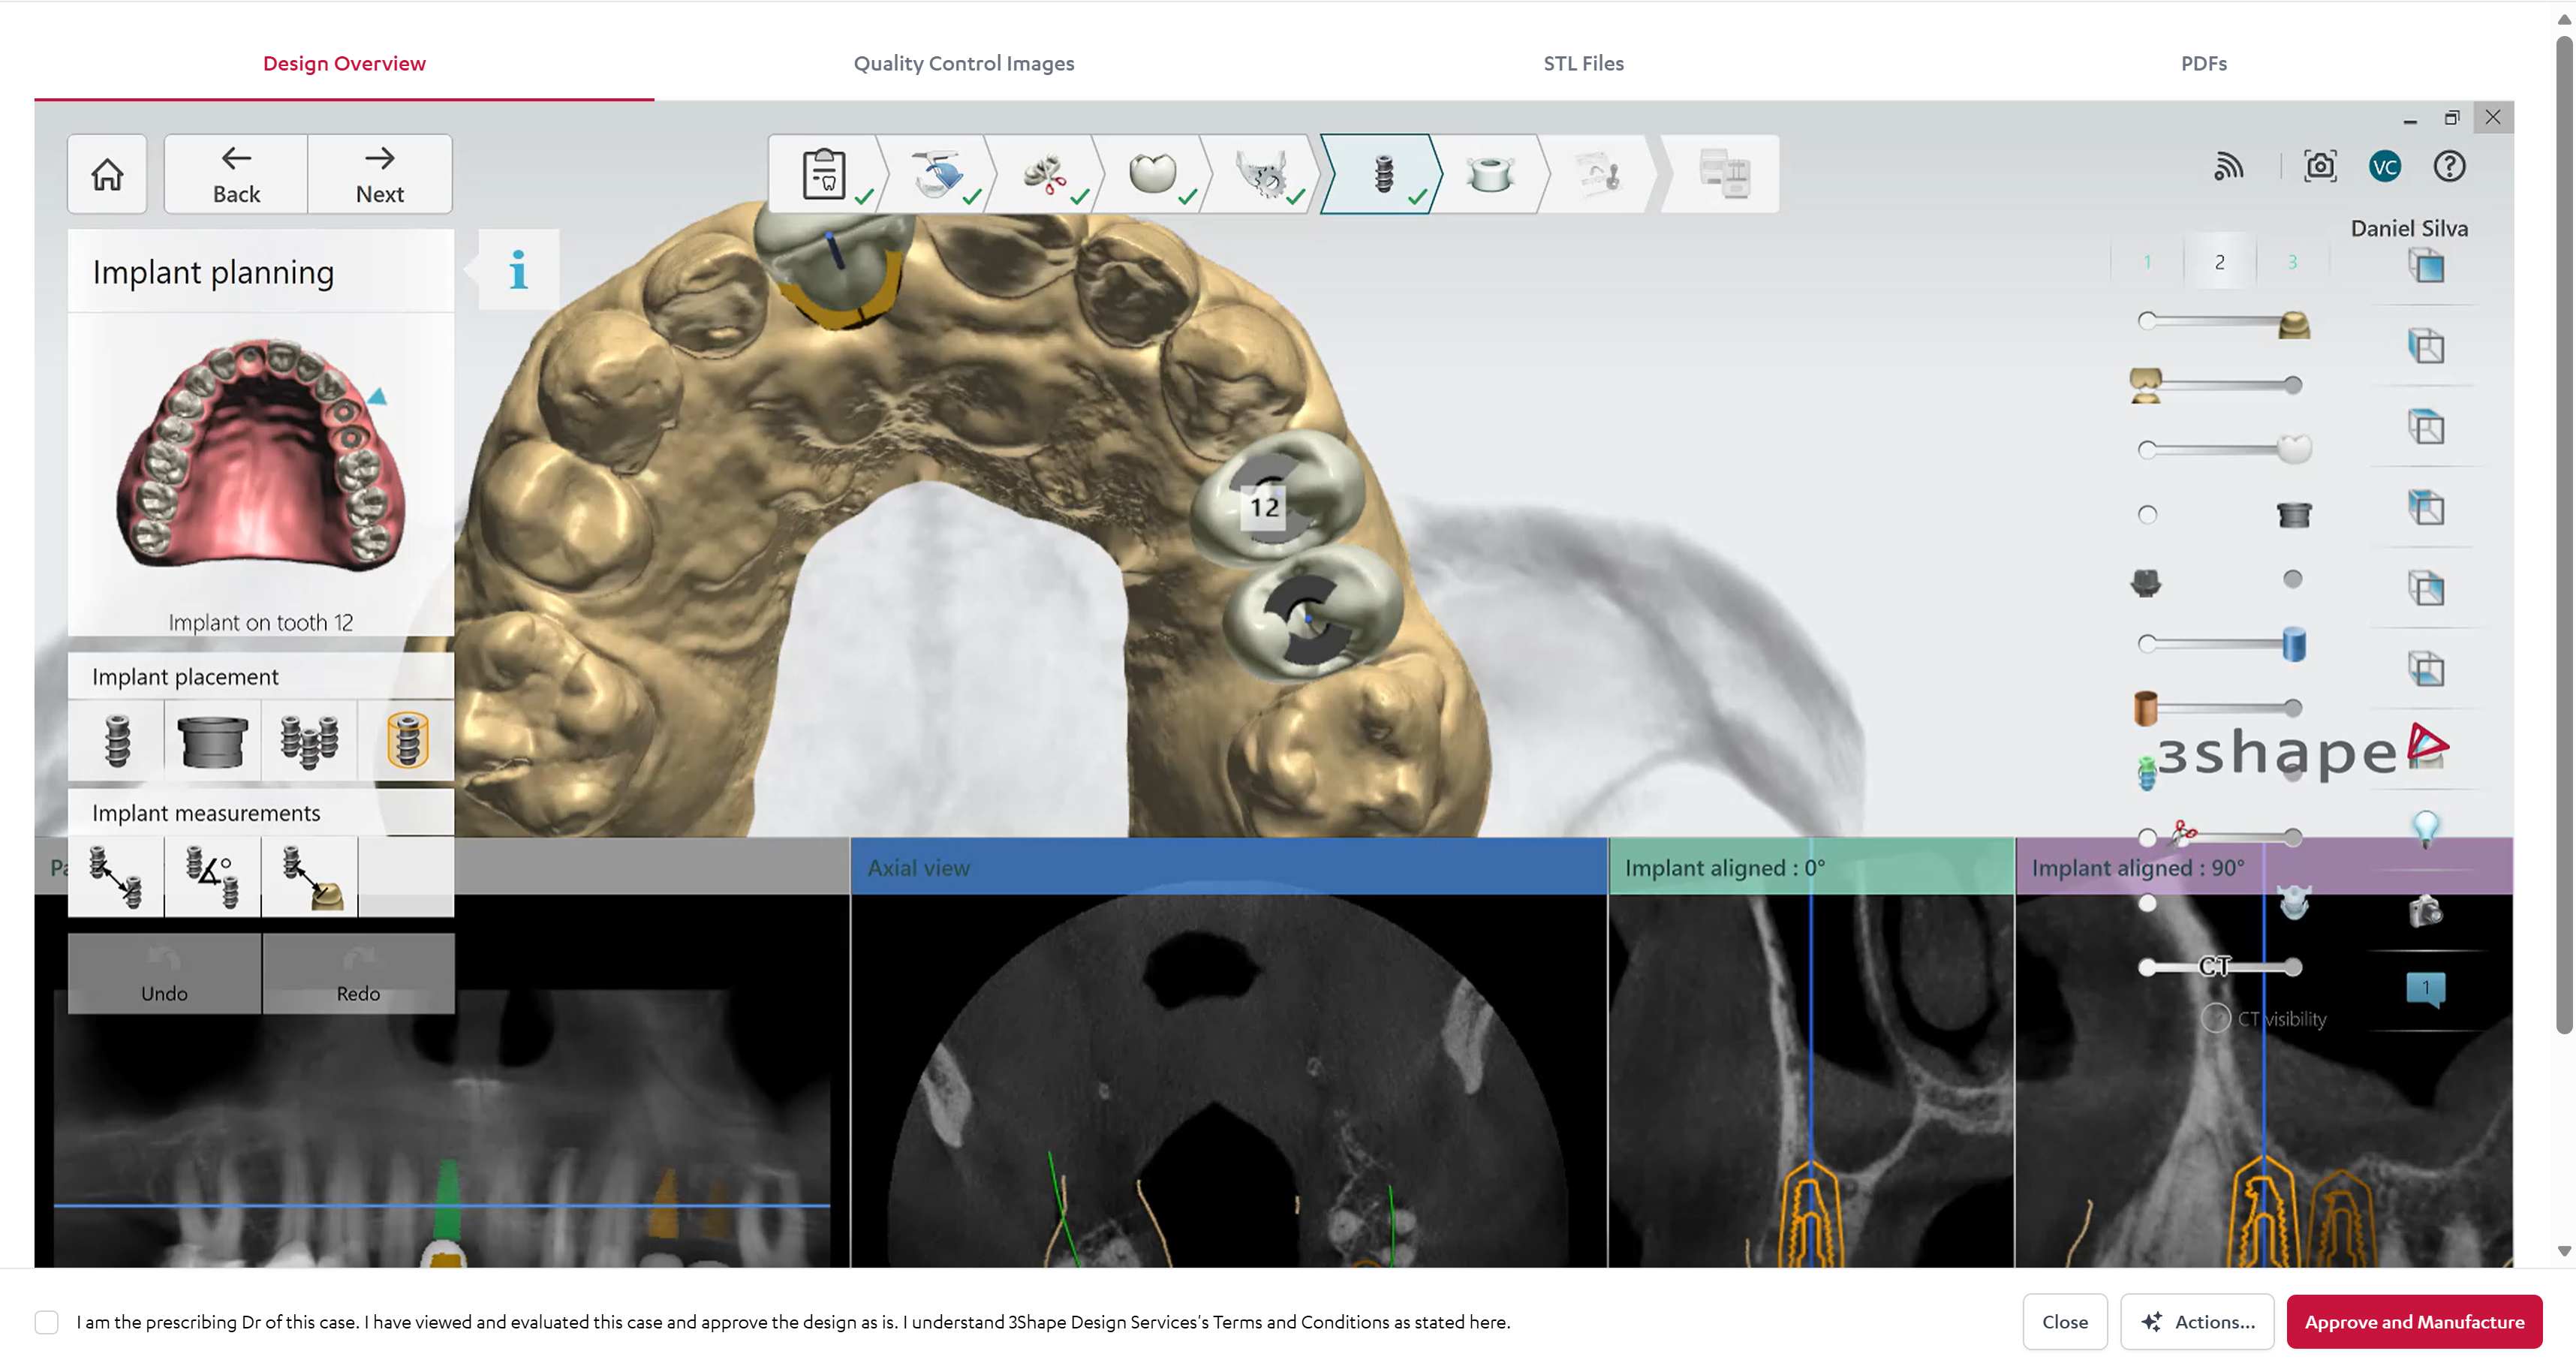The width and height of the screenshot is (2576, 1366).
Task: Click the Undo button
Action: [x=164, y=974]
